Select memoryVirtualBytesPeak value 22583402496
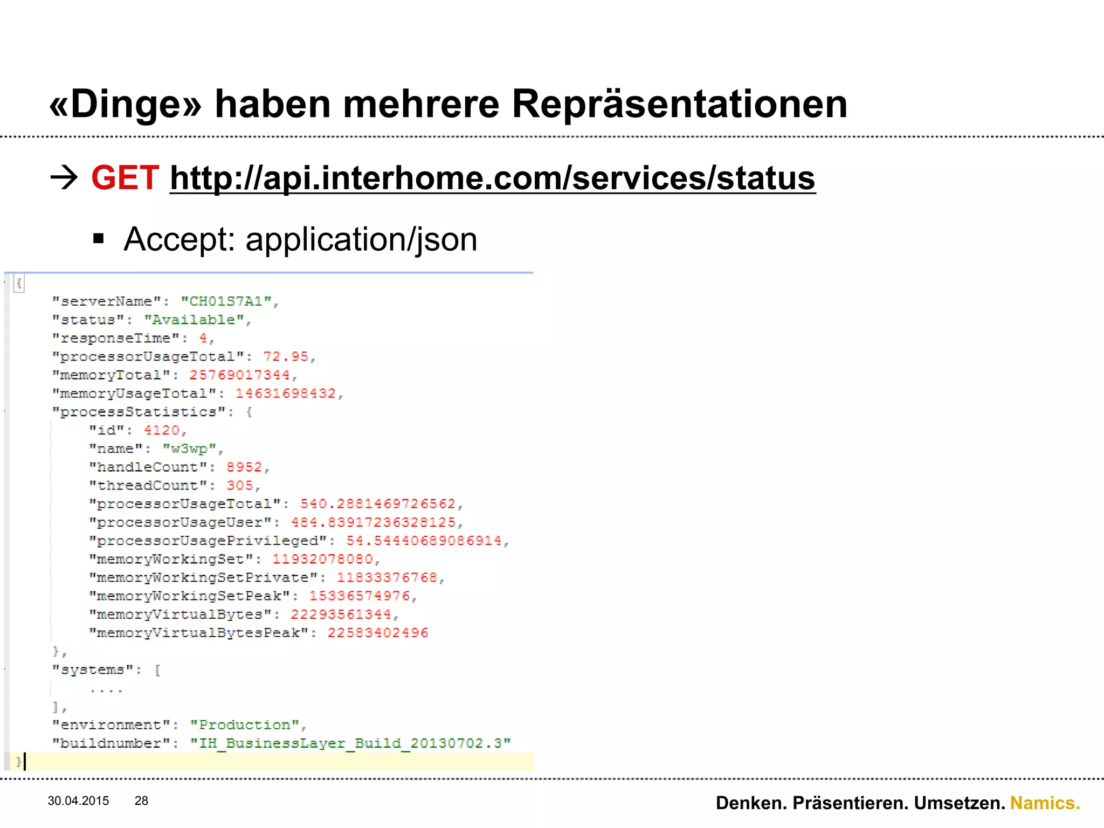Screen dimensions: 1104x828 [378, 632]
